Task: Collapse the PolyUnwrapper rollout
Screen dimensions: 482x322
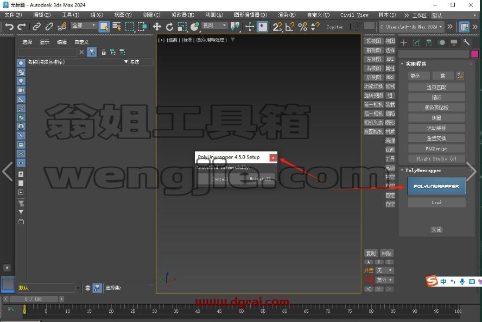Action: pos(402,170)
